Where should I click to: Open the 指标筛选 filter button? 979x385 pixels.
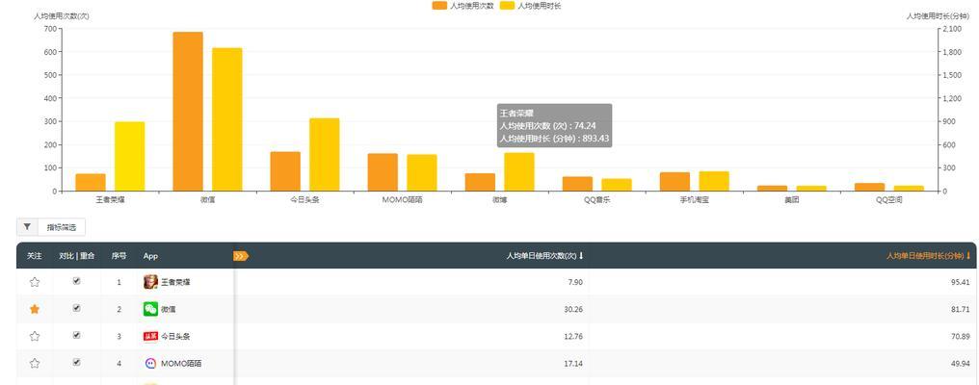(x=62, y=228)
